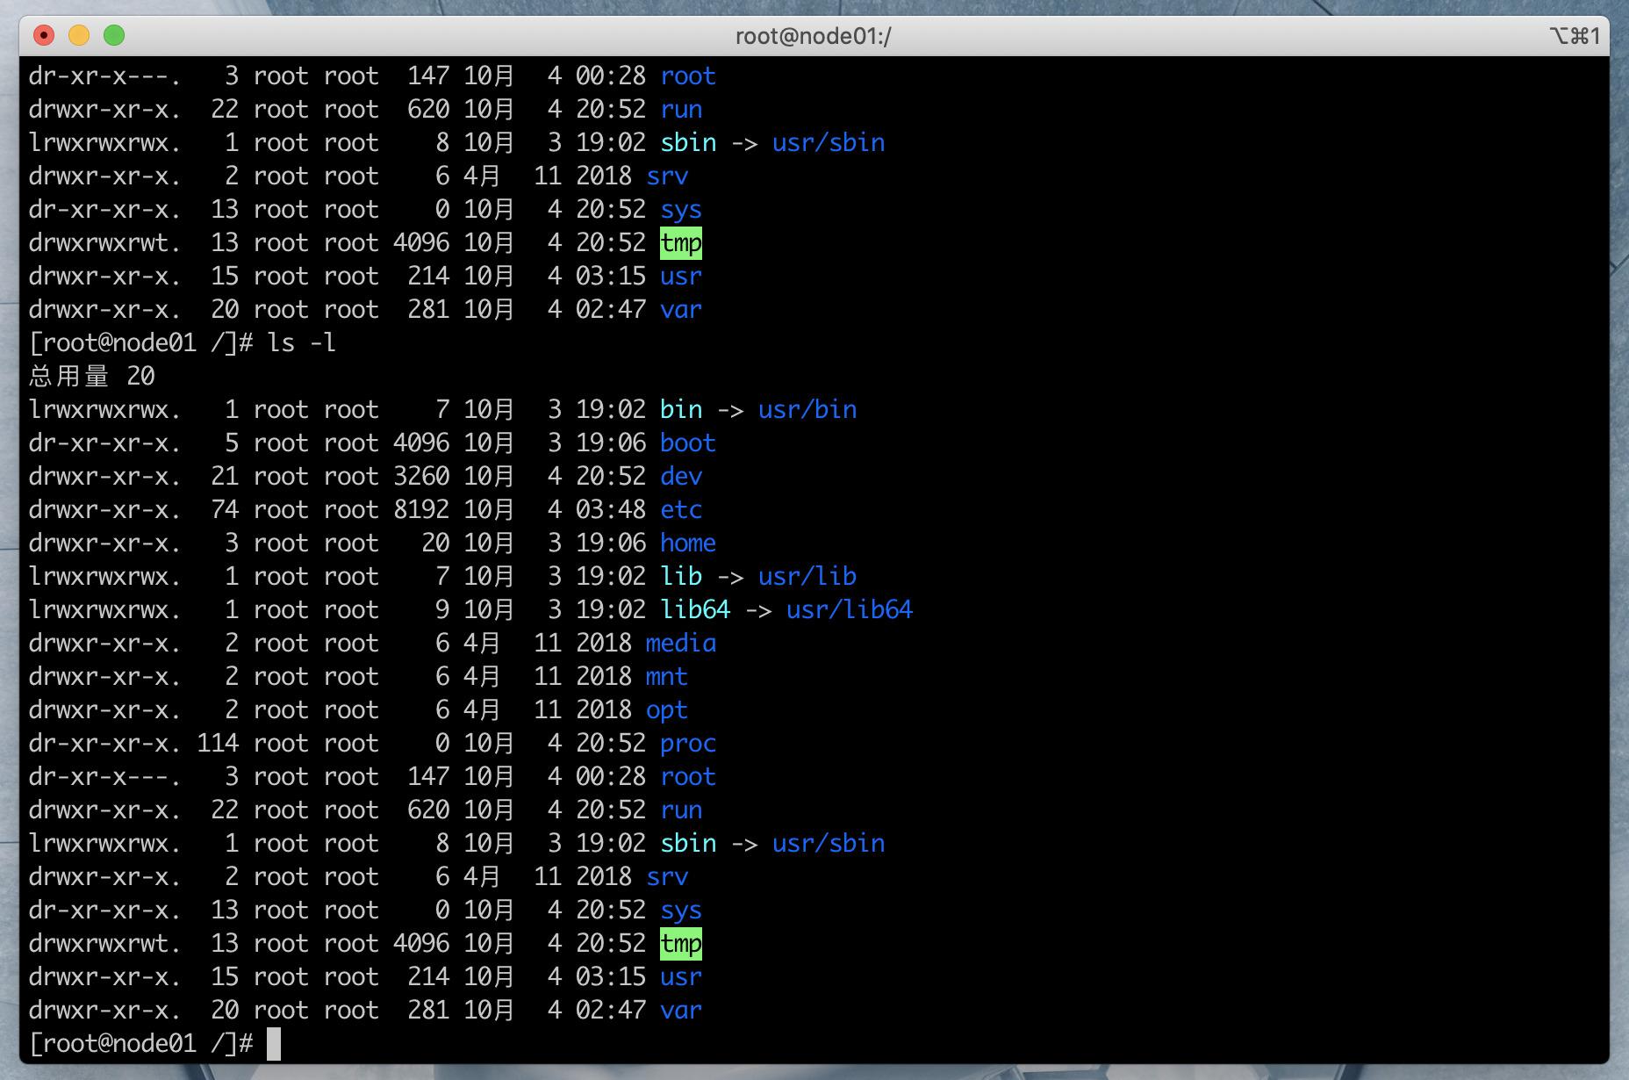Click the time 19:06 in the home row
This screenshot has width=1629, height=1080.
611,543
